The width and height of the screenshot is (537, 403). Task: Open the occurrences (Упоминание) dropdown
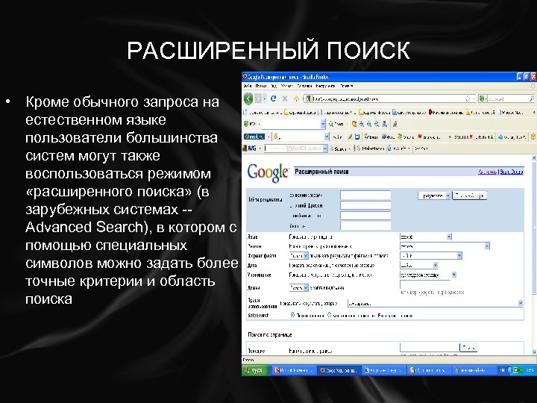(428, 275)
